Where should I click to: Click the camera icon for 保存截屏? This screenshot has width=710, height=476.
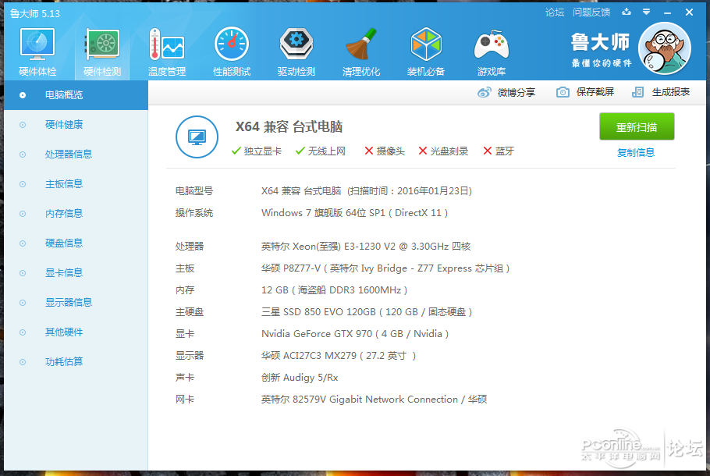pos(563,92)
